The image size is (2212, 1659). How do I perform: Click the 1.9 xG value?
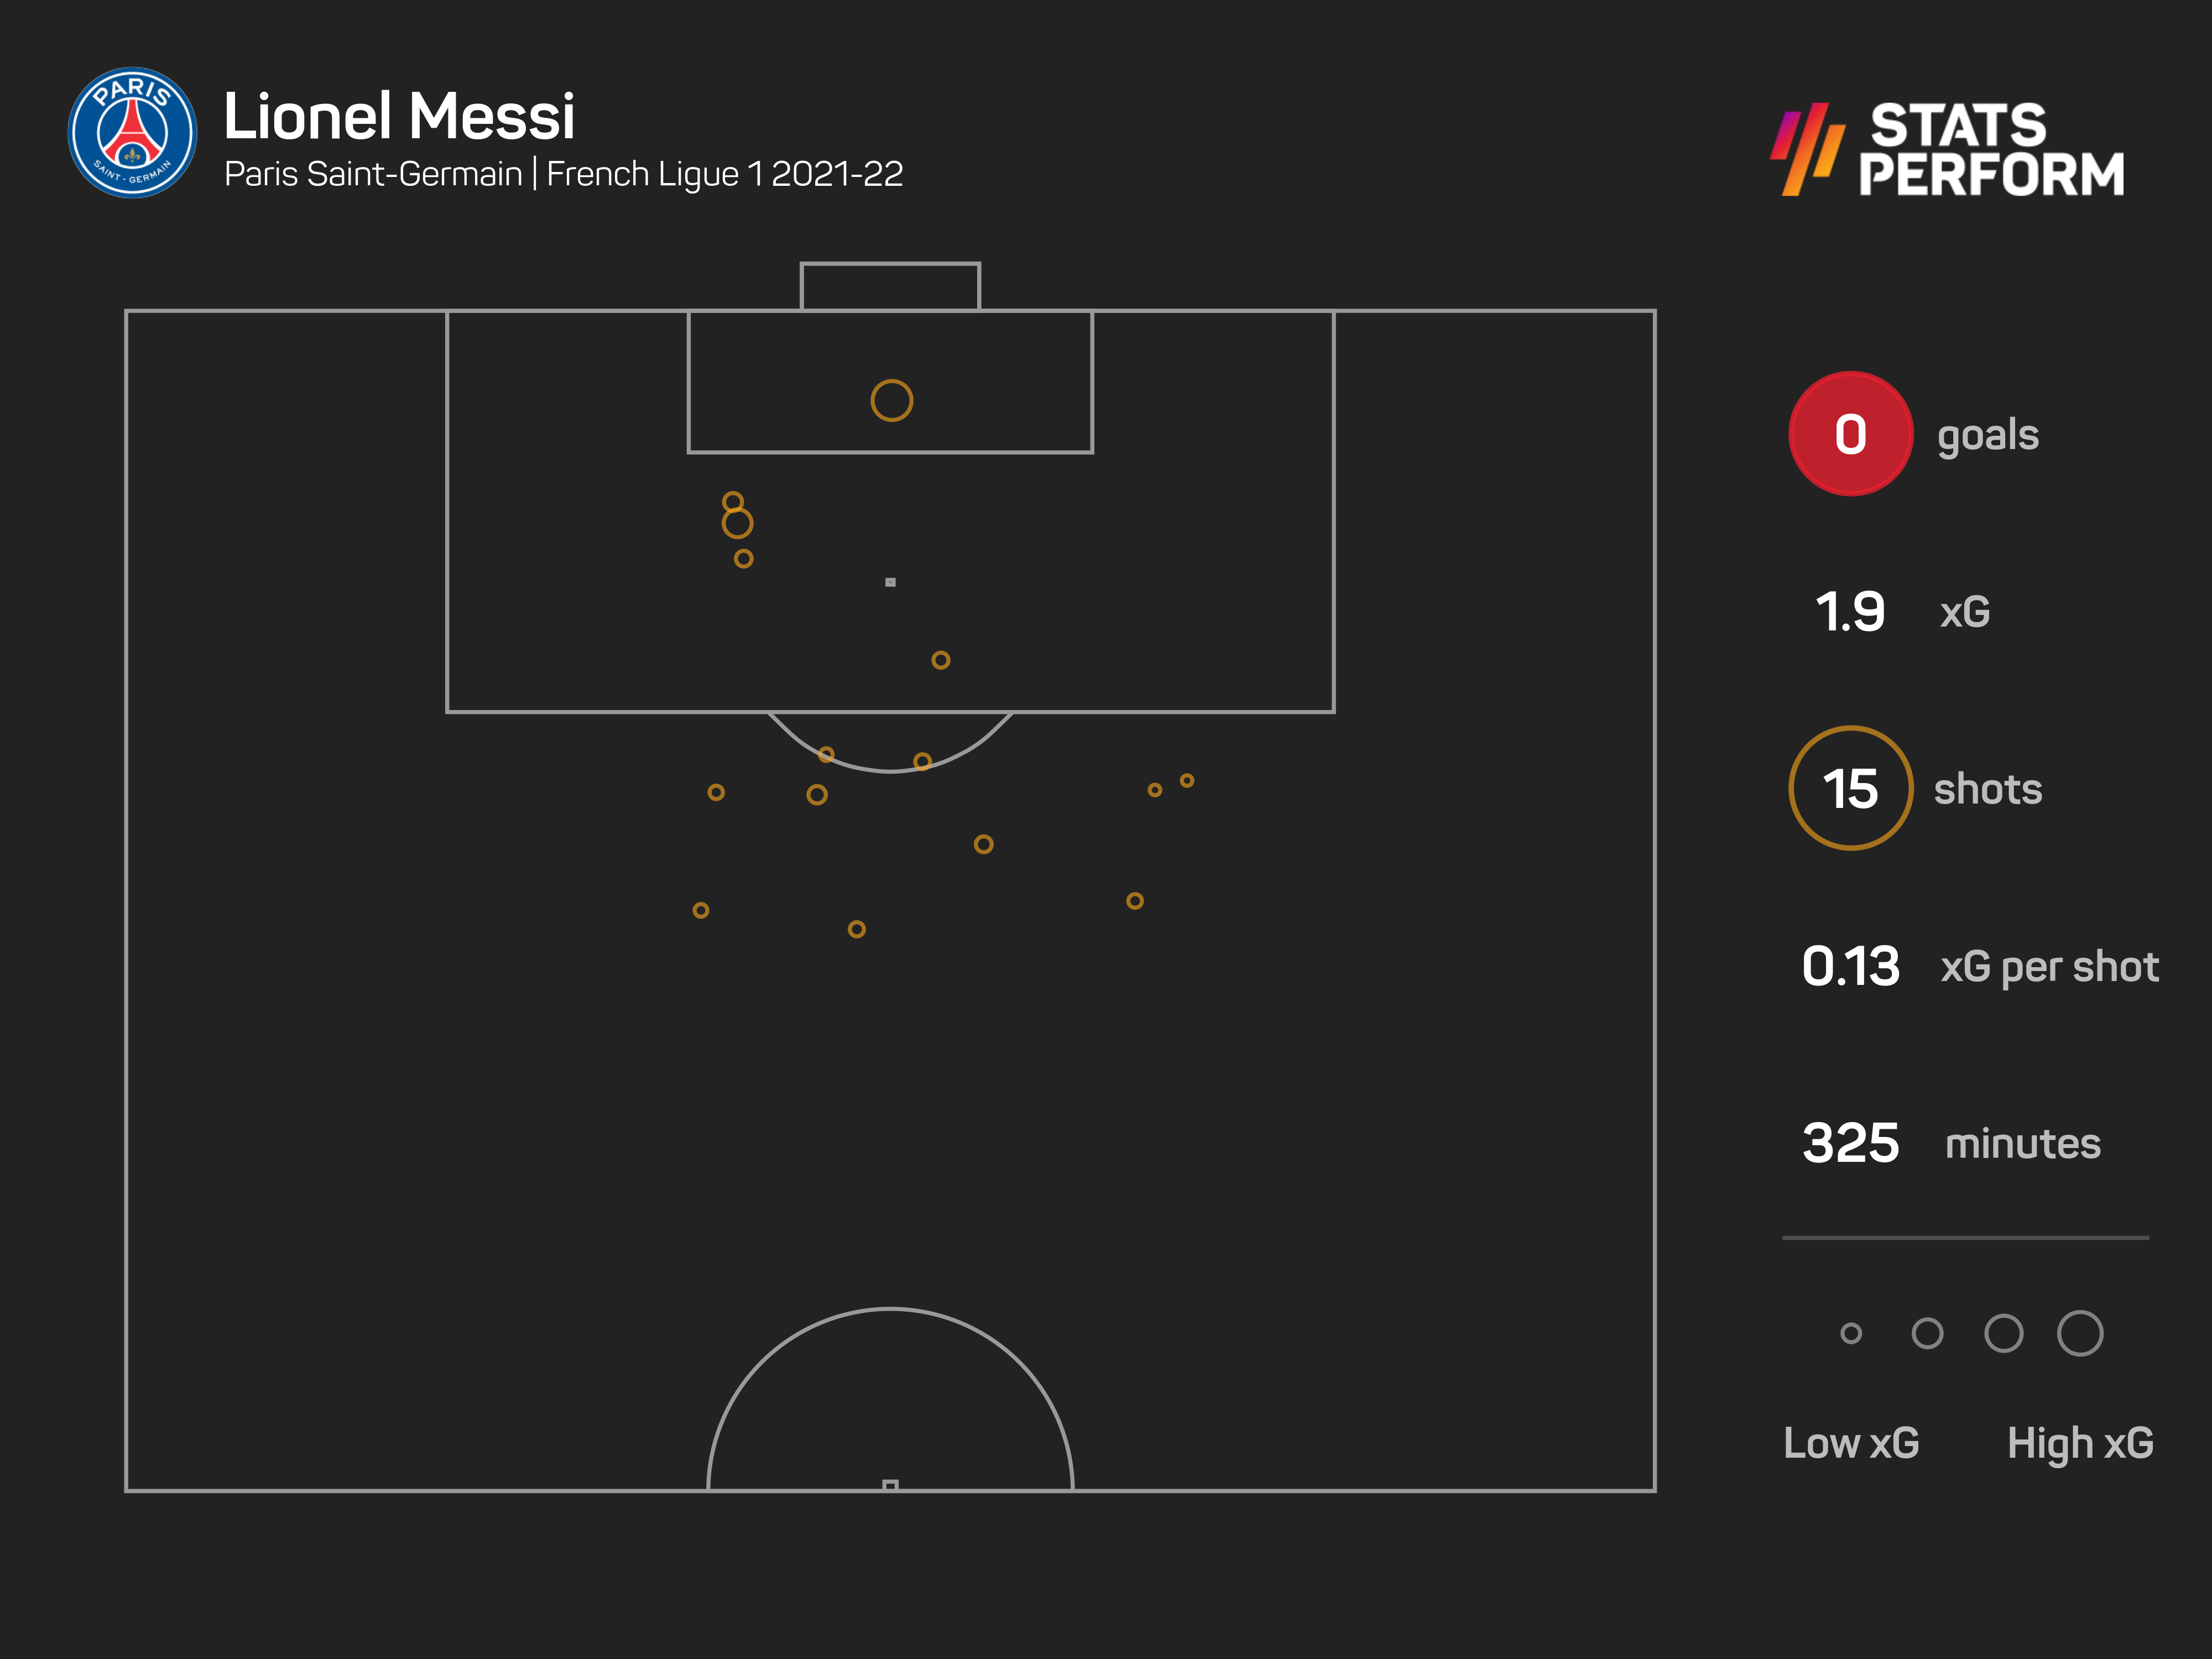(1850, 612)
